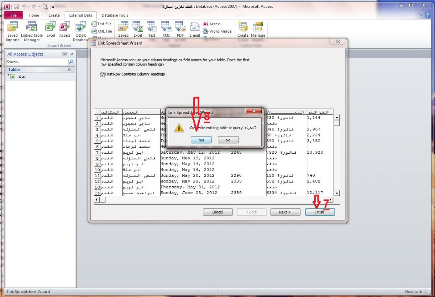Import from an XML File
Viewport: 435px width, 297px height.
coord(101,31)
